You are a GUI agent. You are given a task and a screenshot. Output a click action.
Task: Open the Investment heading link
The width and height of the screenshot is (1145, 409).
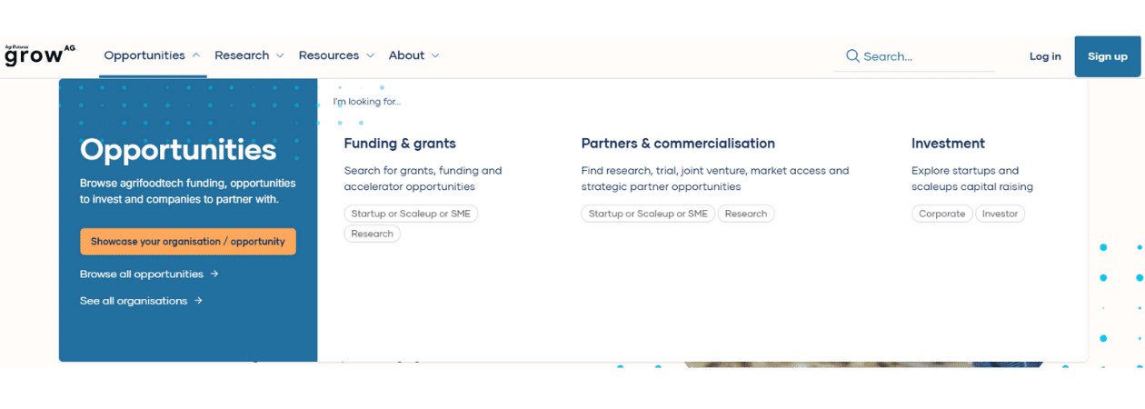click(x=948, y=144)
